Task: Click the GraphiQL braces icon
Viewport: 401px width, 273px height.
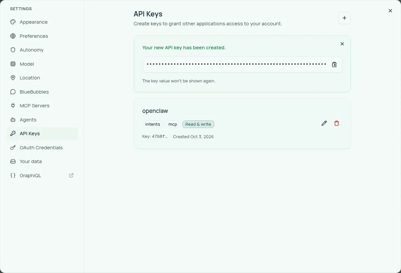Action: [x=13, y=176]
